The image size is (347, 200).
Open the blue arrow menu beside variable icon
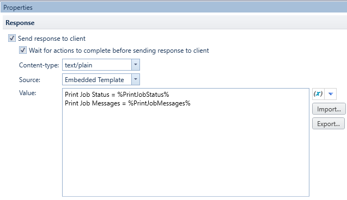pos(331,94)
